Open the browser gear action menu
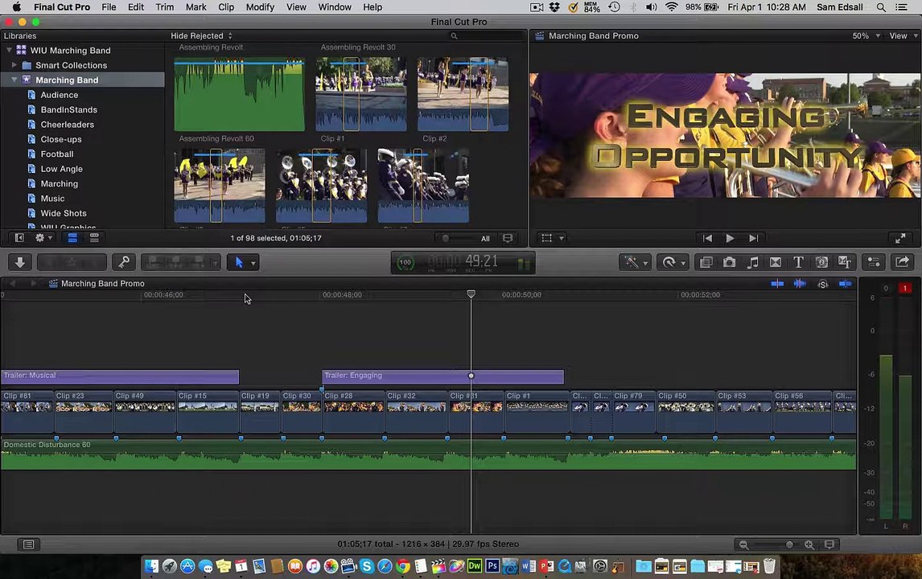This screenshot has height=579, width=922. point(43,238)
